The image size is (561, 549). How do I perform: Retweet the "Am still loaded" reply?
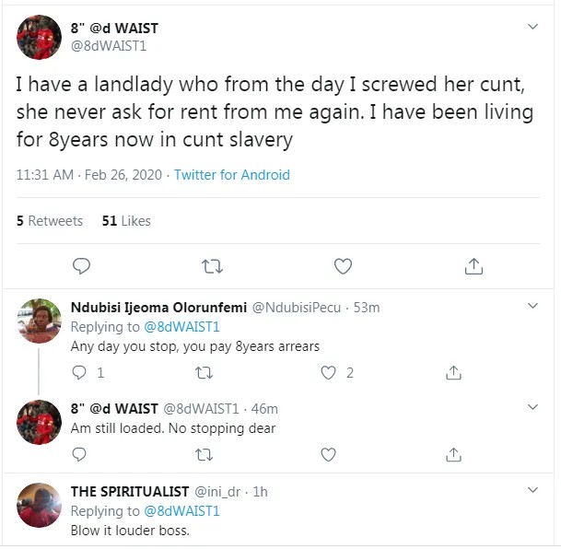205,453
